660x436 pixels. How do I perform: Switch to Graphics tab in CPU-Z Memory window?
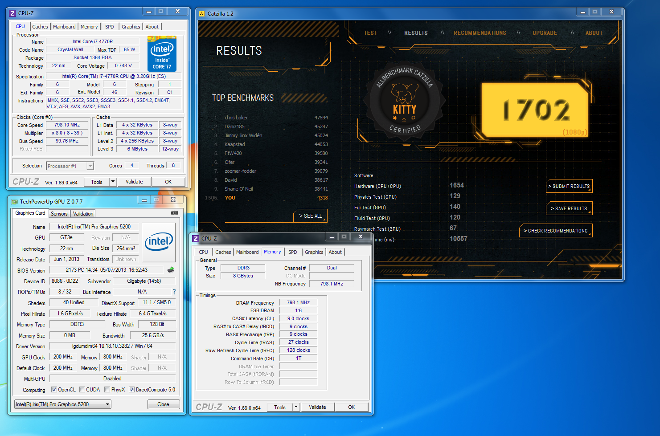314,252
